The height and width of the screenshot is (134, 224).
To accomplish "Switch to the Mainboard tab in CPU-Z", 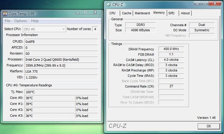I will 142,13.
